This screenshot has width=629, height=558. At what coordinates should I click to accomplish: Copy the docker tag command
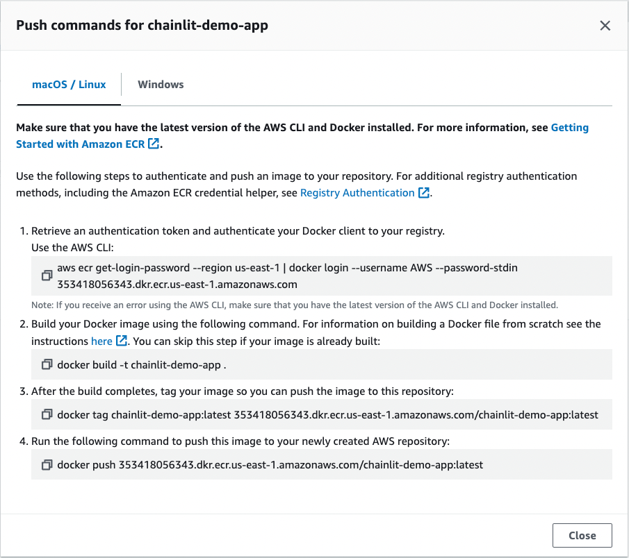46,414
